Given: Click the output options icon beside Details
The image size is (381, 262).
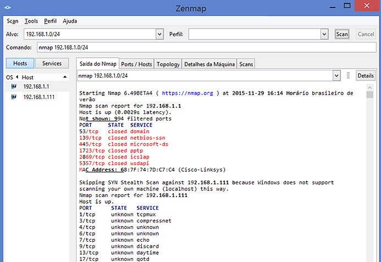Looking at the screenshot, I should coord(348,75).
